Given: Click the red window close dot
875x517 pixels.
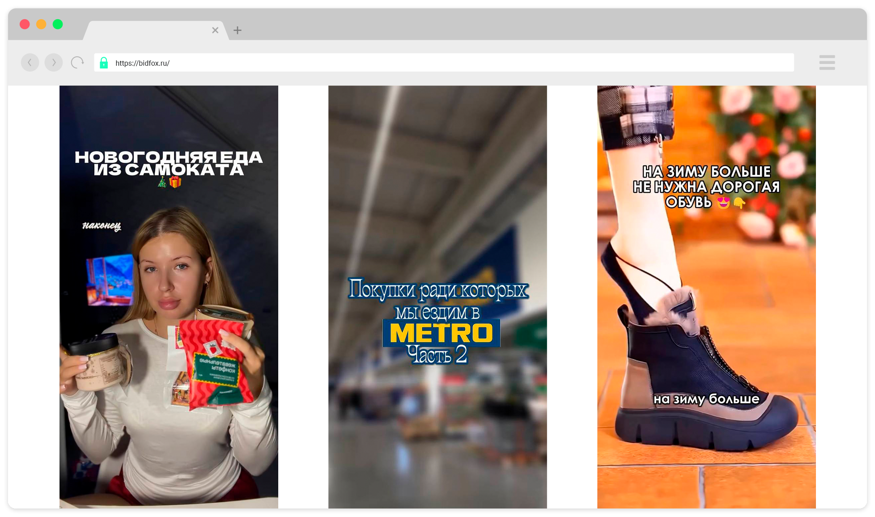Looking at the screenshot, I should 25,24.
